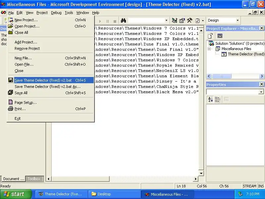Click the Find text input field

tap(146, 21)
